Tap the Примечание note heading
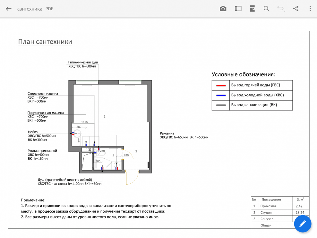This screenshot has width=317, height=238. click(x=33, y=200)
